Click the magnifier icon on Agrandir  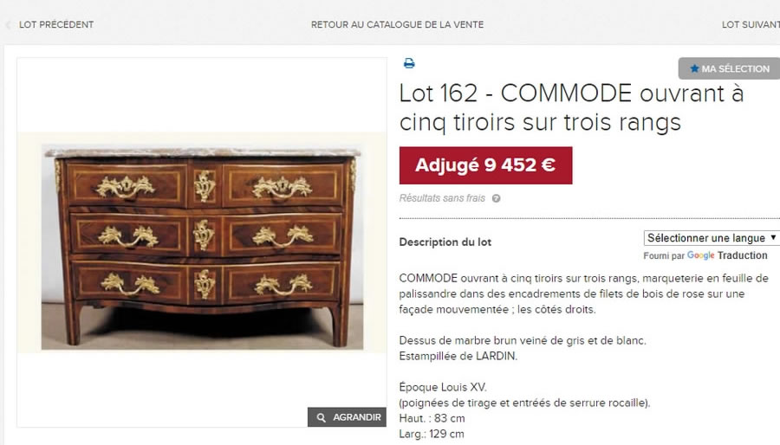click(x=322, y=417)
